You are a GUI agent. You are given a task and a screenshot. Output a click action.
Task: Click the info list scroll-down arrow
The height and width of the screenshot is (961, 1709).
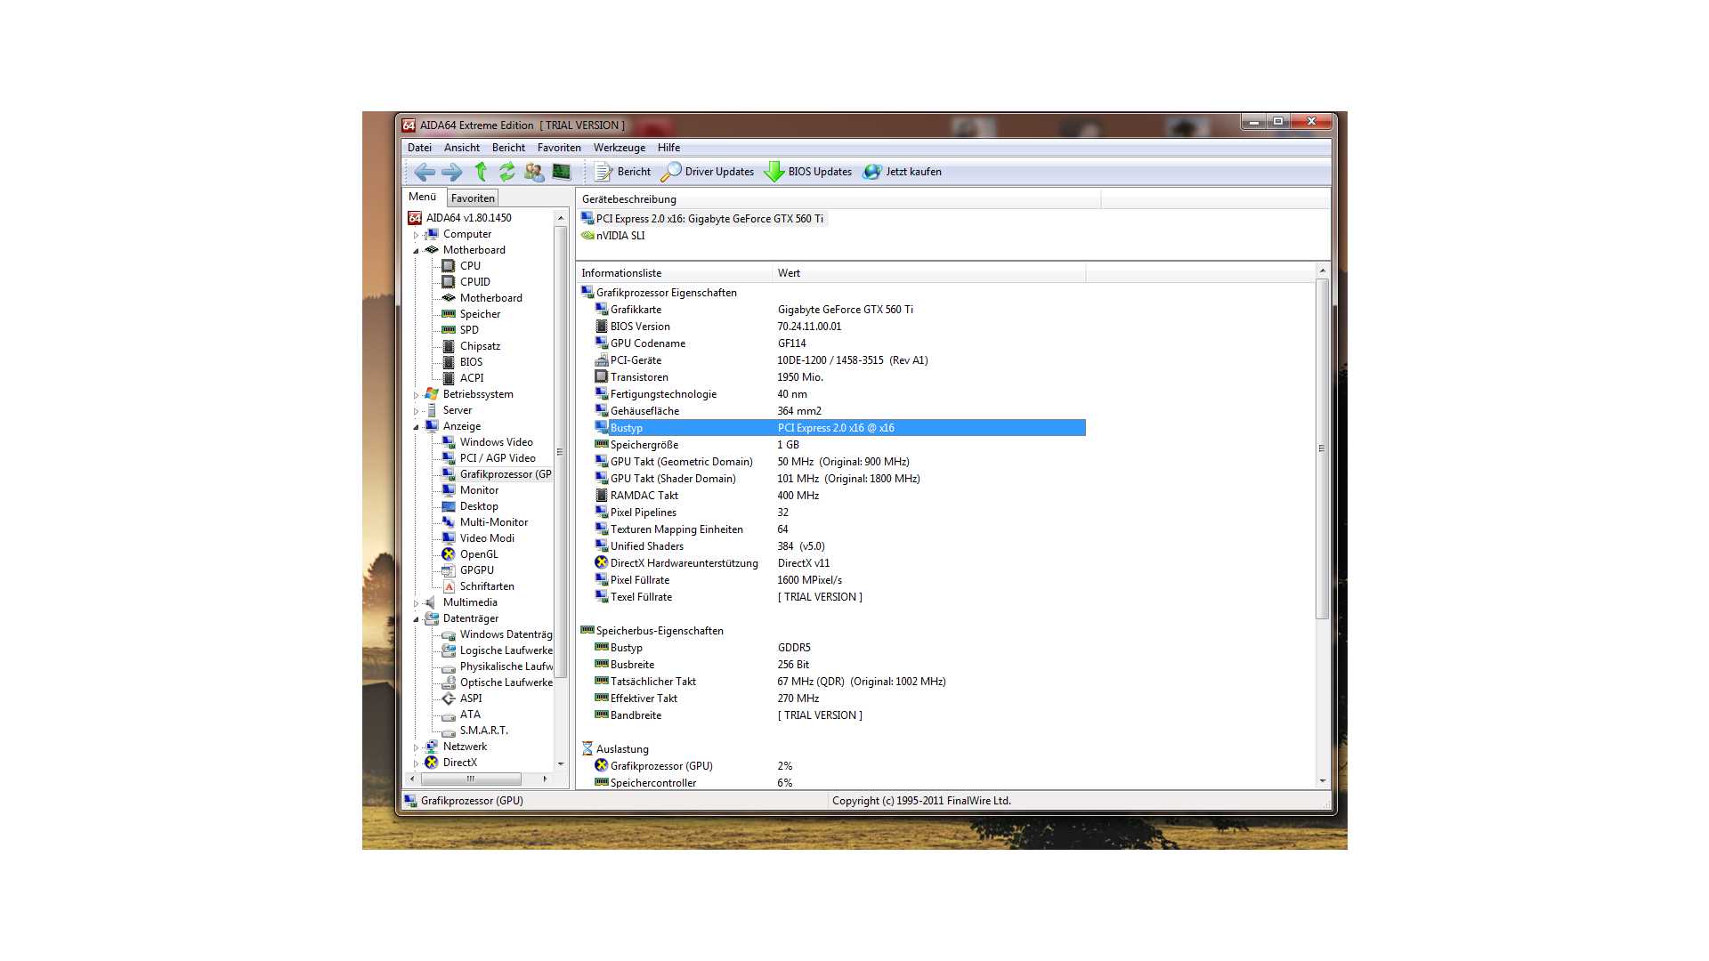(1322, 781)
